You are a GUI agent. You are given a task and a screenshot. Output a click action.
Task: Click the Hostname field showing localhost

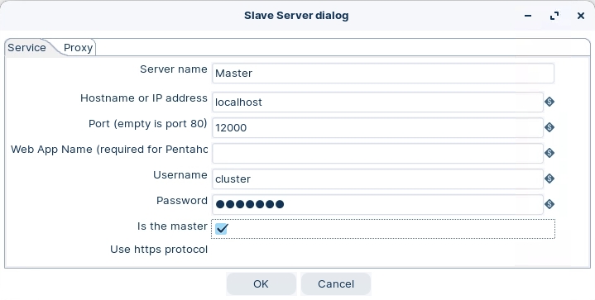pos(377,102)
